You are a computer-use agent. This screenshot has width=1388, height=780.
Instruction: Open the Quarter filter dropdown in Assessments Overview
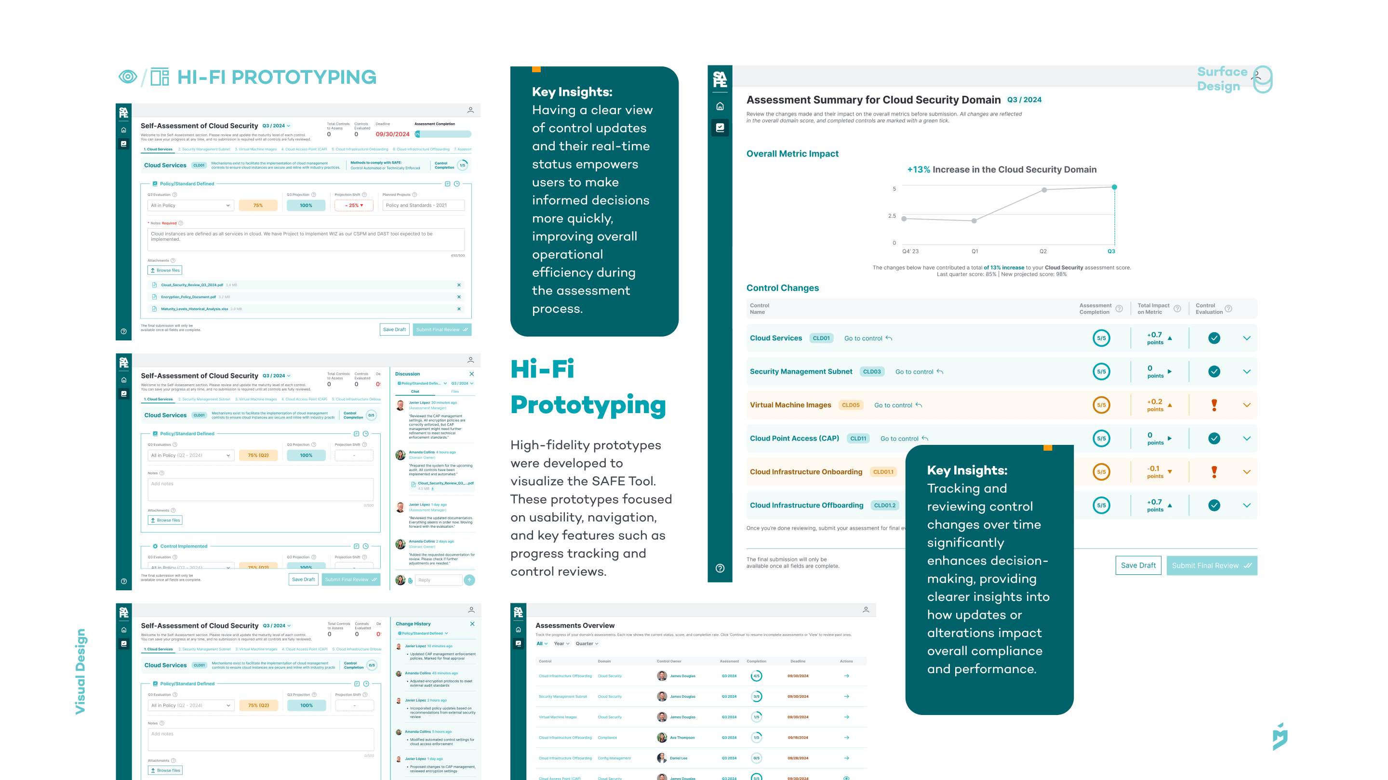(587, 643)
